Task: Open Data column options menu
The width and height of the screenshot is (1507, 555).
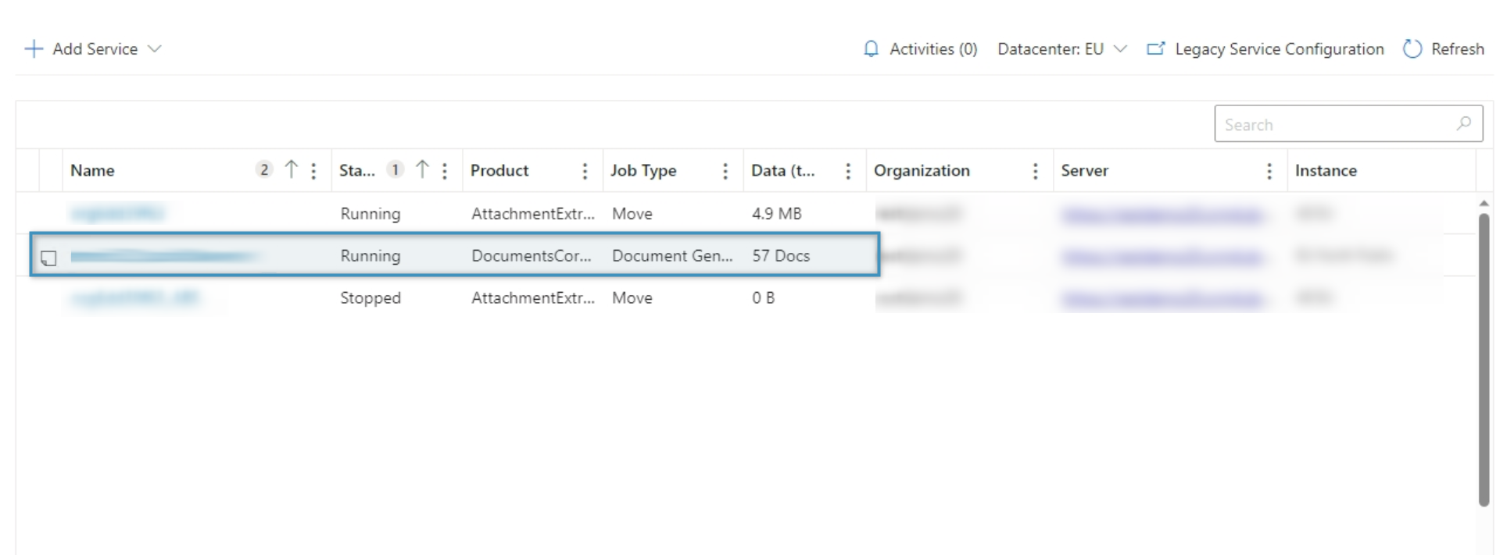Action: pos(848,171)
